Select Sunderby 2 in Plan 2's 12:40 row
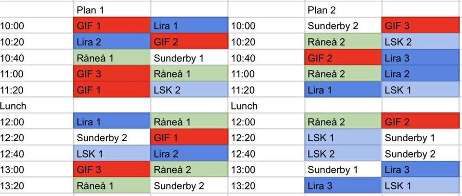 pos(421,154)
